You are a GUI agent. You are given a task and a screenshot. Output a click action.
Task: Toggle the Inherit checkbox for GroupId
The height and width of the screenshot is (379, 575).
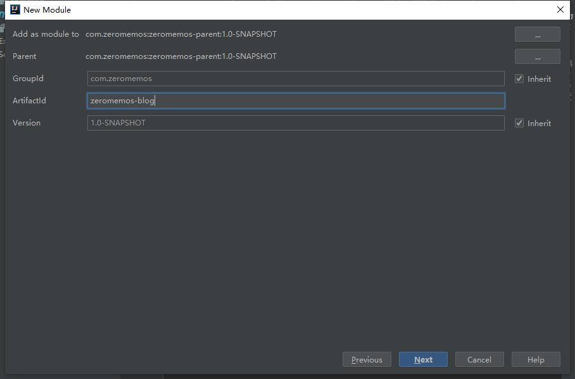(x=519, y=79)
